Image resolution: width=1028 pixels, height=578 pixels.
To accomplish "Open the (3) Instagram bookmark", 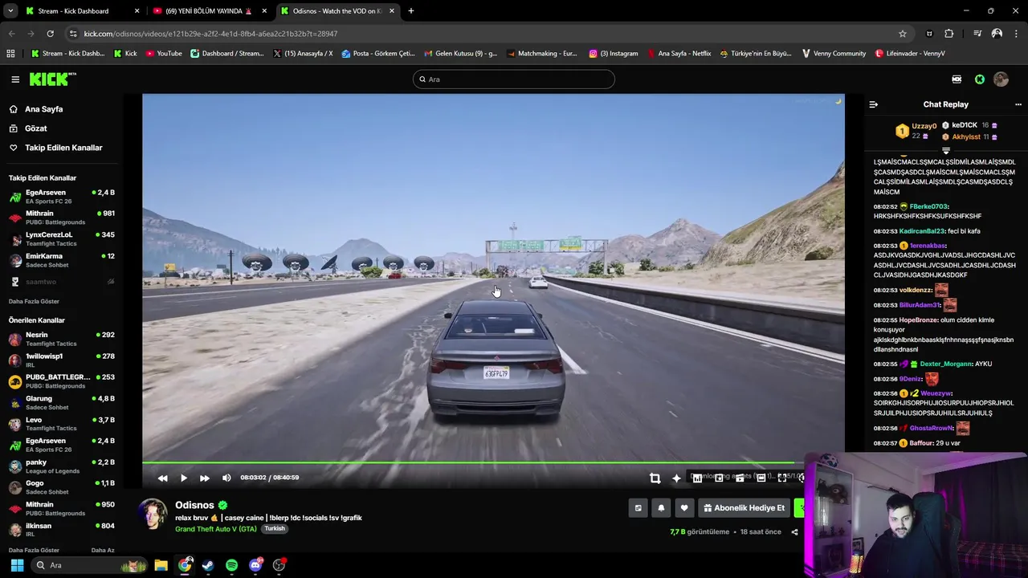I will 614,54.
